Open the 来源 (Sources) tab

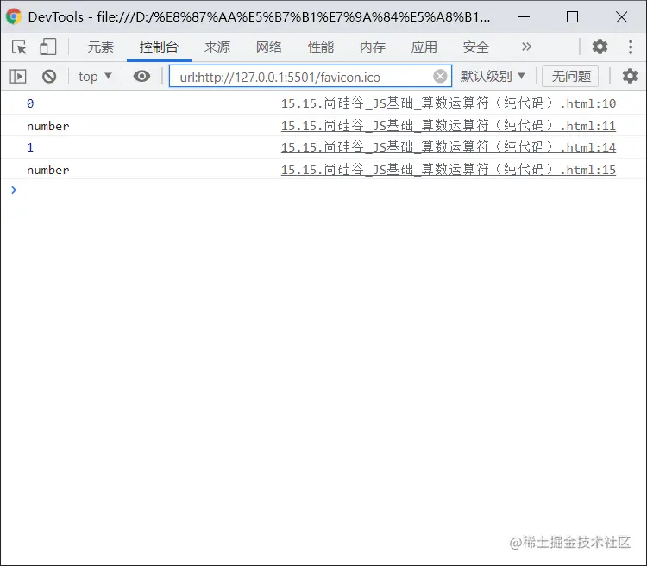(x=217, y=47)
